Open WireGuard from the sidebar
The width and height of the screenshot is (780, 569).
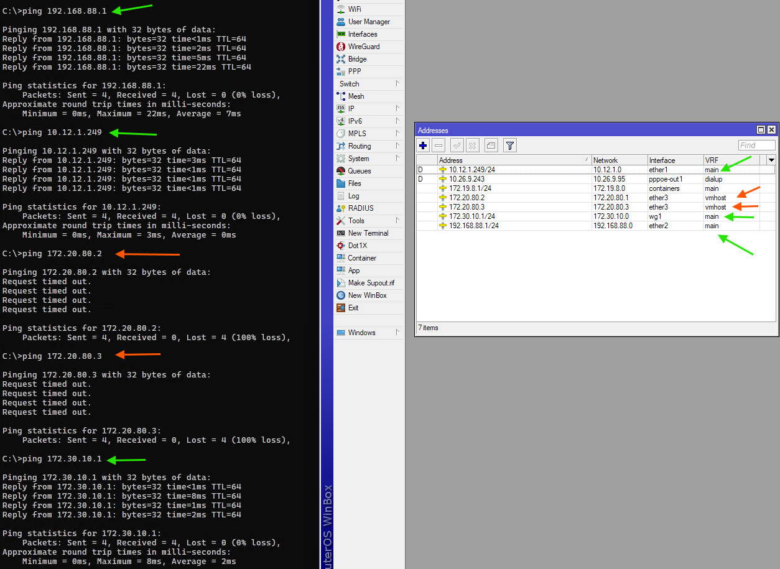point(363,47)
